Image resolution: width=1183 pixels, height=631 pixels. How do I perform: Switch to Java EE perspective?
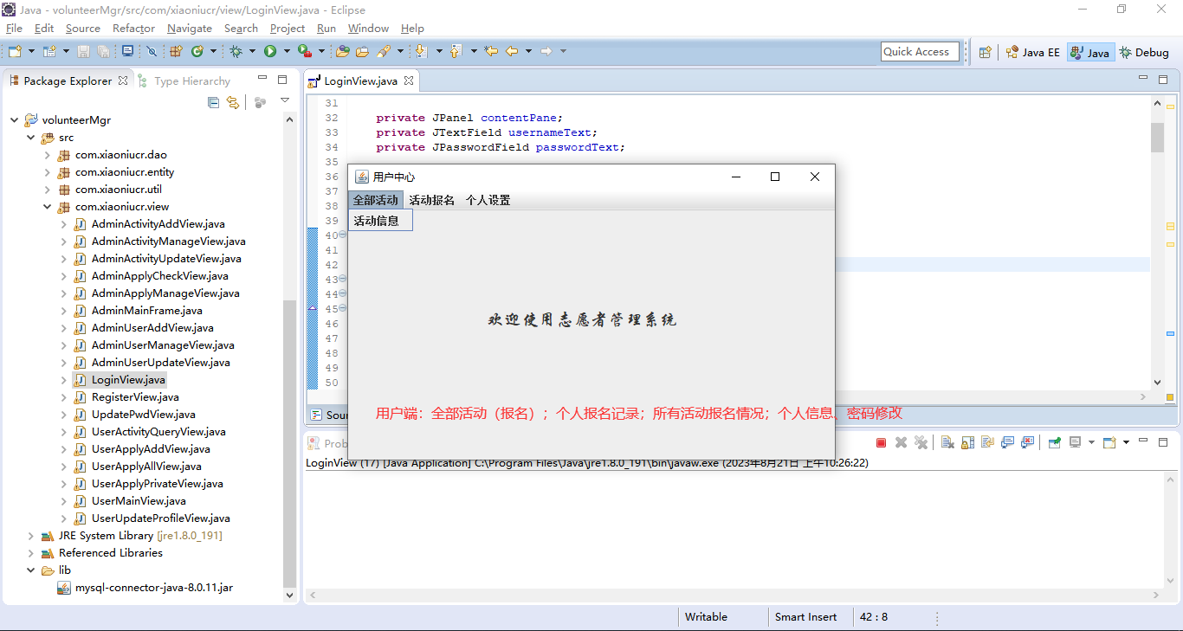point(1033,52)
